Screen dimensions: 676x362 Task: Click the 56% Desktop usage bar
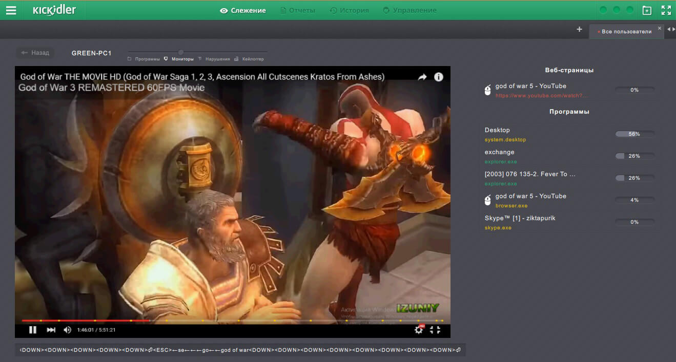[634, 134]
